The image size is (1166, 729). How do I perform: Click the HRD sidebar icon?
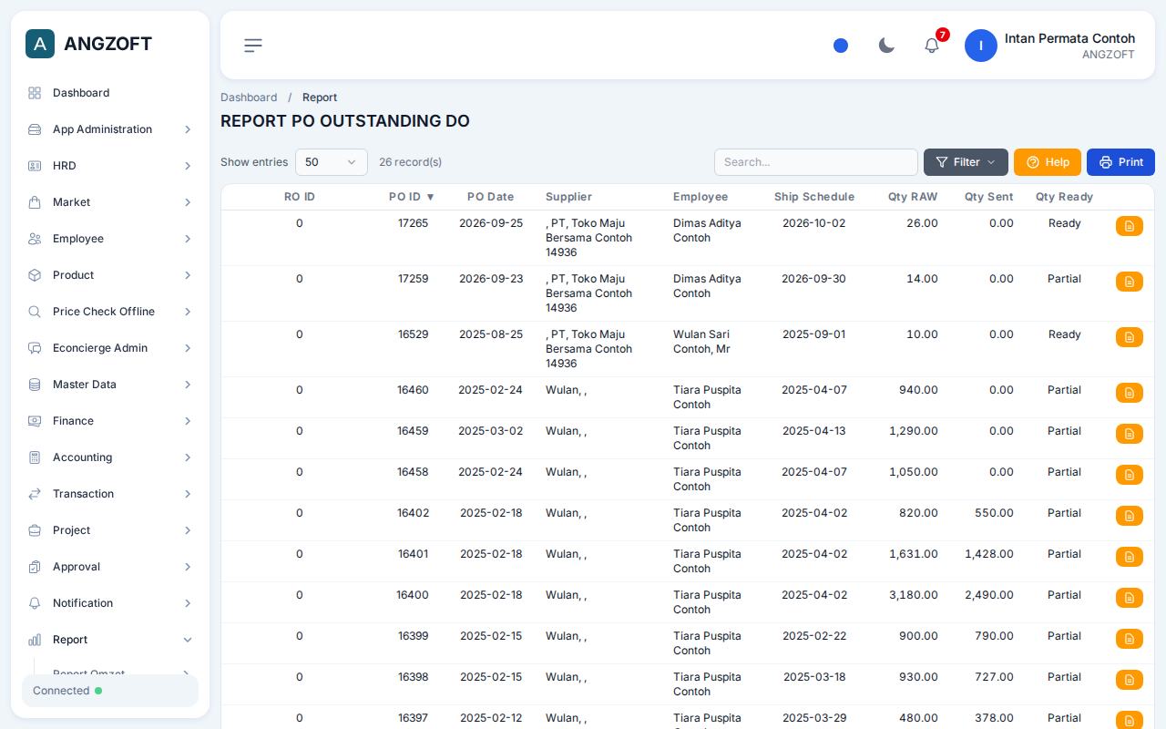(x=35, y=166)
